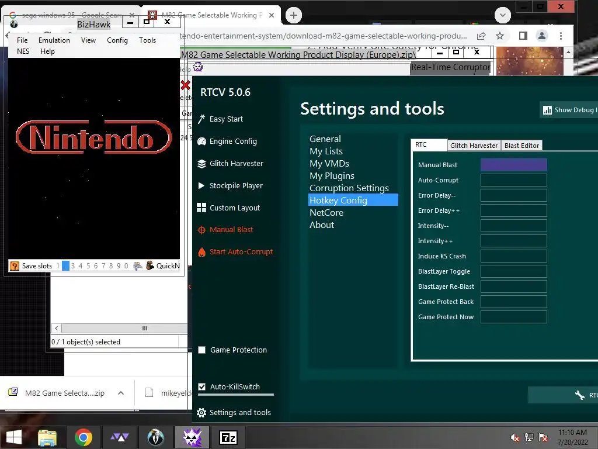Open the Chrome profile avatar icon
The height and width of the screenshot is (449, 598).
(x=541, y=36)
